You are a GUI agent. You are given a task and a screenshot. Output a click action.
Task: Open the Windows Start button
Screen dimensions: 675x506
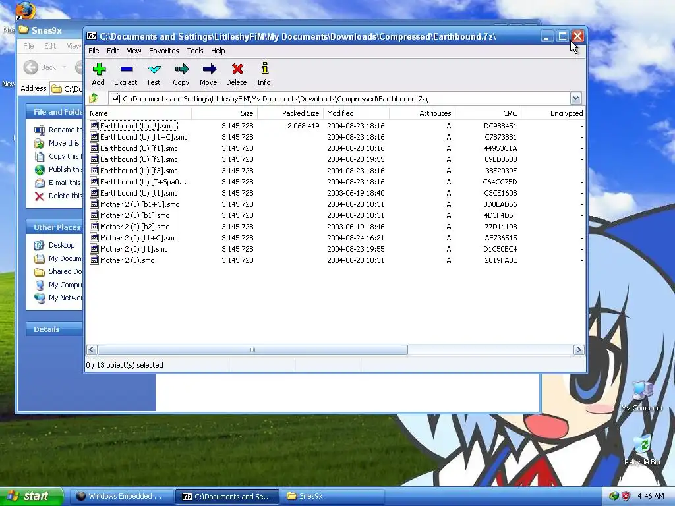pos(31,496)
